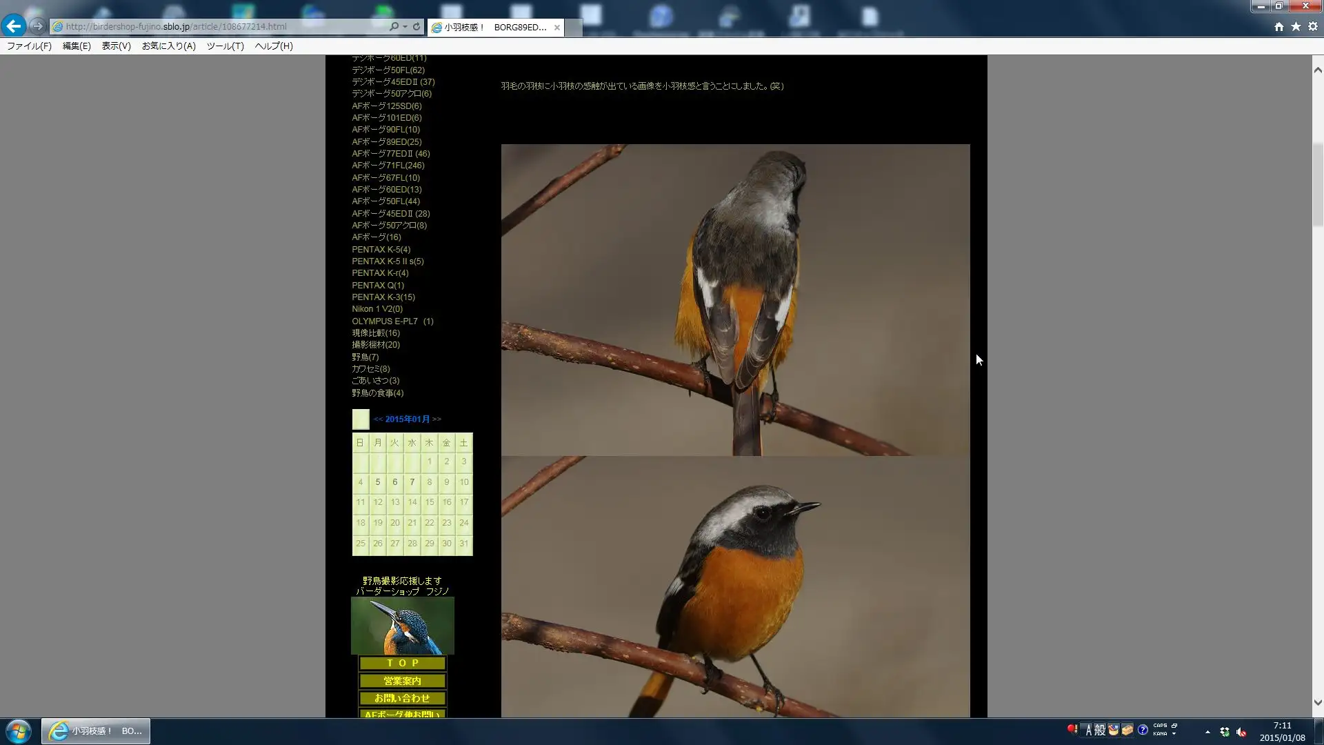This screenshot has height=745, width=1324.
Task: Go to previous month with << link
Action: 378,419
